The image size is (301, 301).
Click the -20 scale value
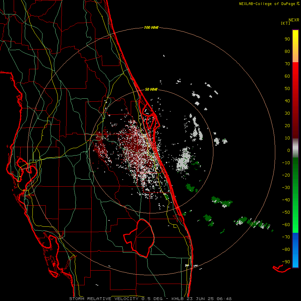(286, 175)
